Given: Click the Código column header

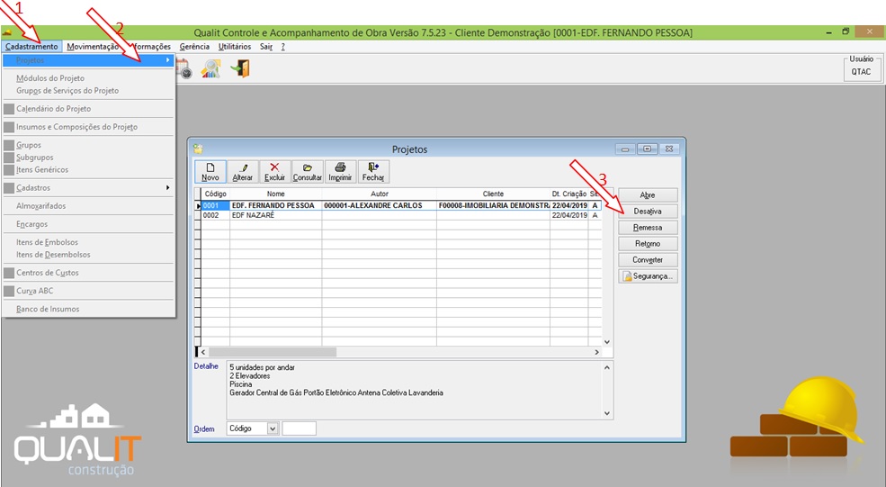Looking at the screenshot, I should (215, 194).
